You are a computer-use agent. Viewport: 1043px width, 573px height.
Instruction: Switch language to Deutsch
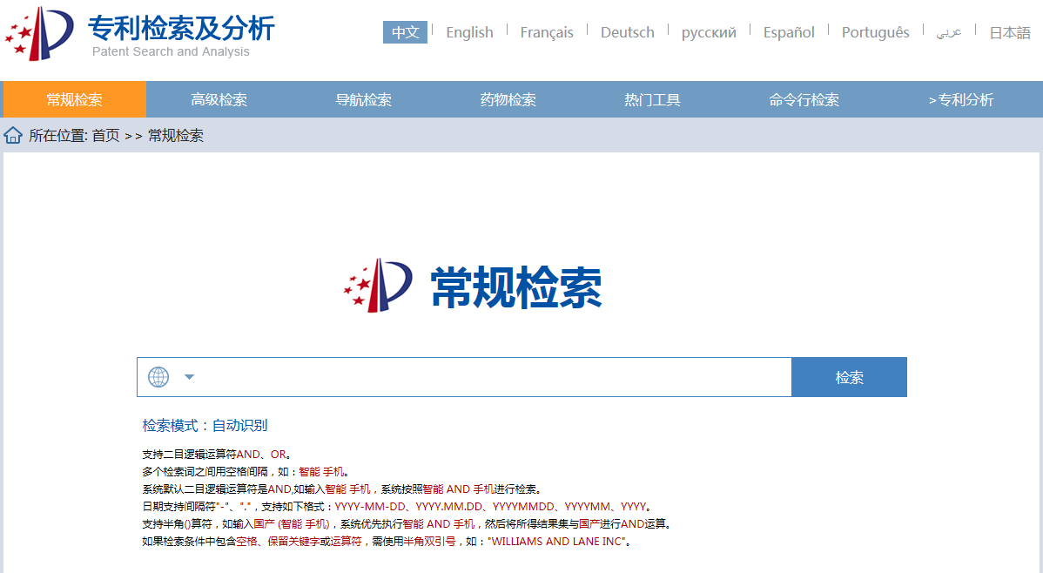[627, 32]
